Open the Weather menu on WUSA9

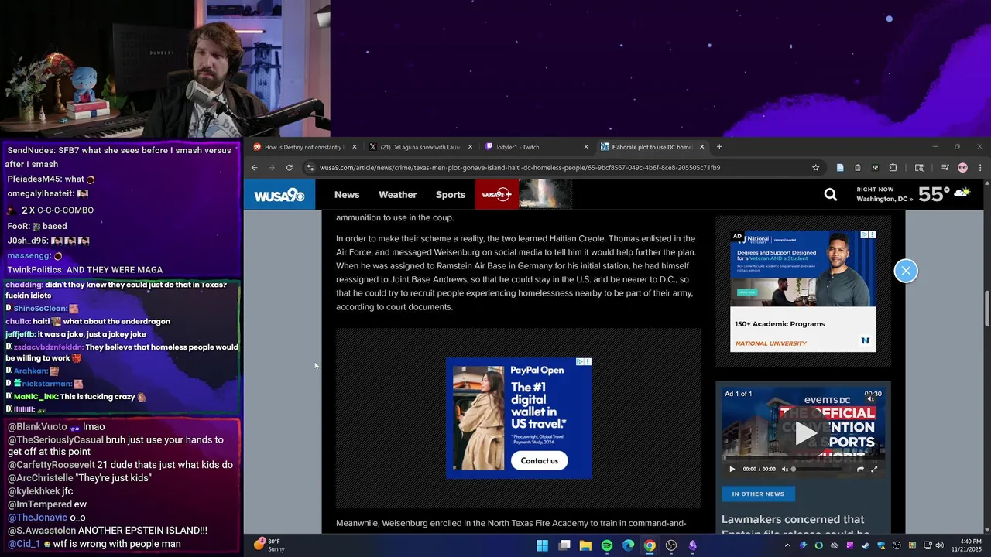pyautogui.click(x=397, y=195)
